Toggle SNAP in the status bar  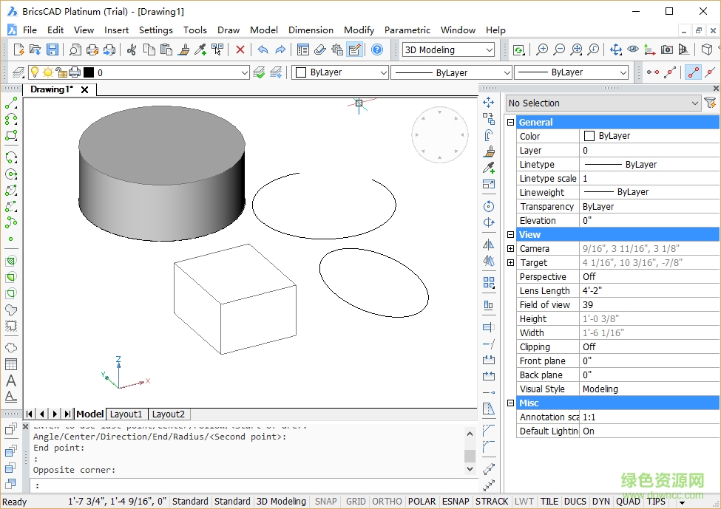[x=325, y=501]
